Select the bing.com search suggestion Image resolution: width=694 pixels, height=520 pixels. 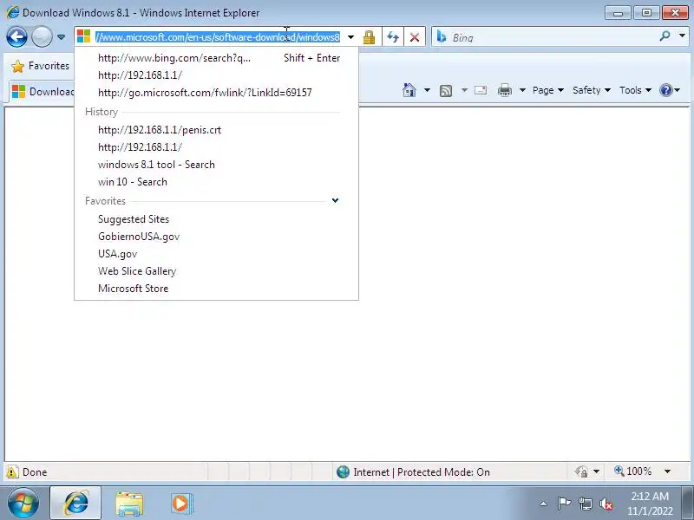tap(216, 58)
